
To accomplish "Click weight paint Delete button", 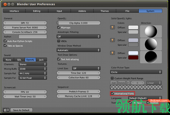I will 122,83.
